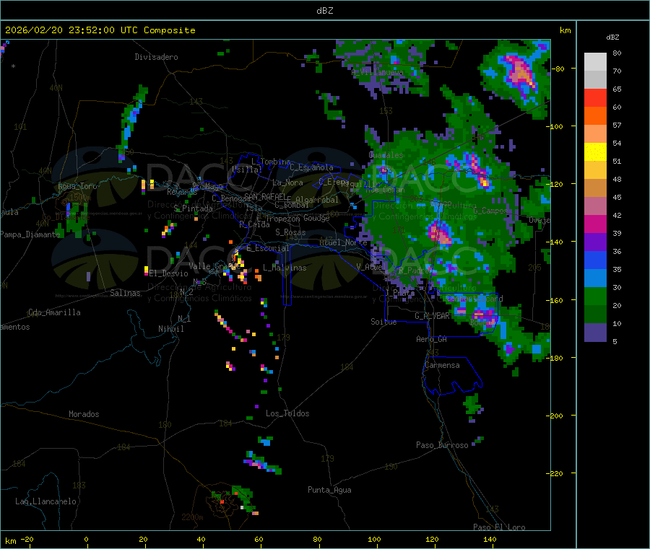Click the Soitue map label
This screenshot has width=650, height=549.
(x=383, y=322)
